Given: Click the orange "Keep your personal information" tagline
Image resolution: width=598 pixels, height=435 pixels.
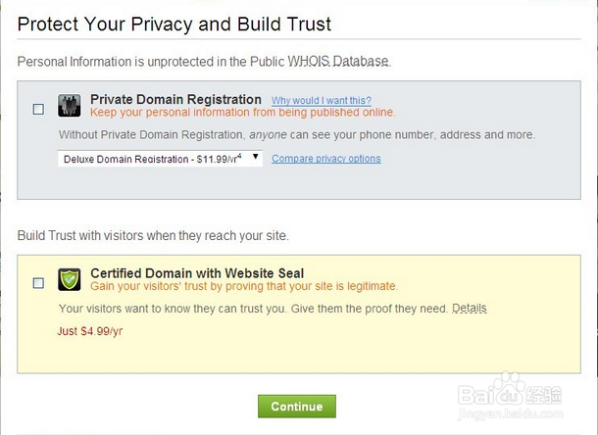Looking at the screenshot, I should (x=243, y=113).
